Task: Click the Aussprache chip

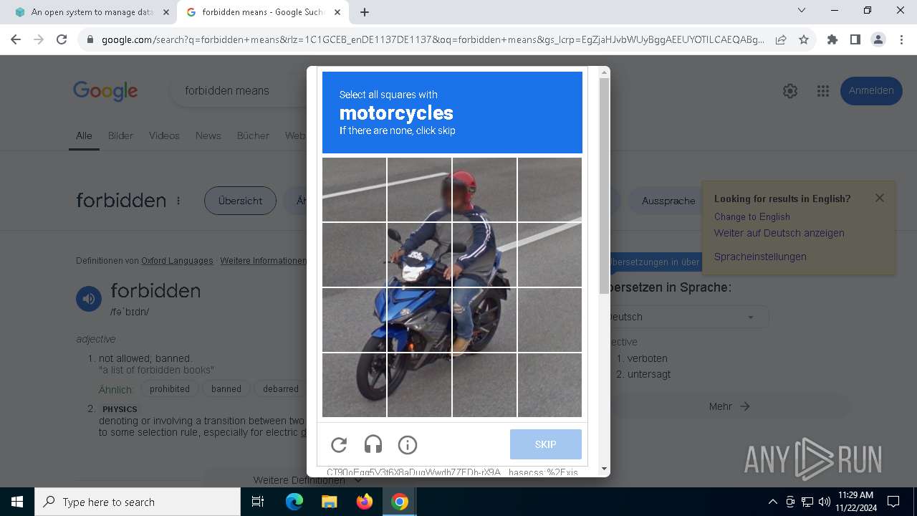Action: (668, 201)
